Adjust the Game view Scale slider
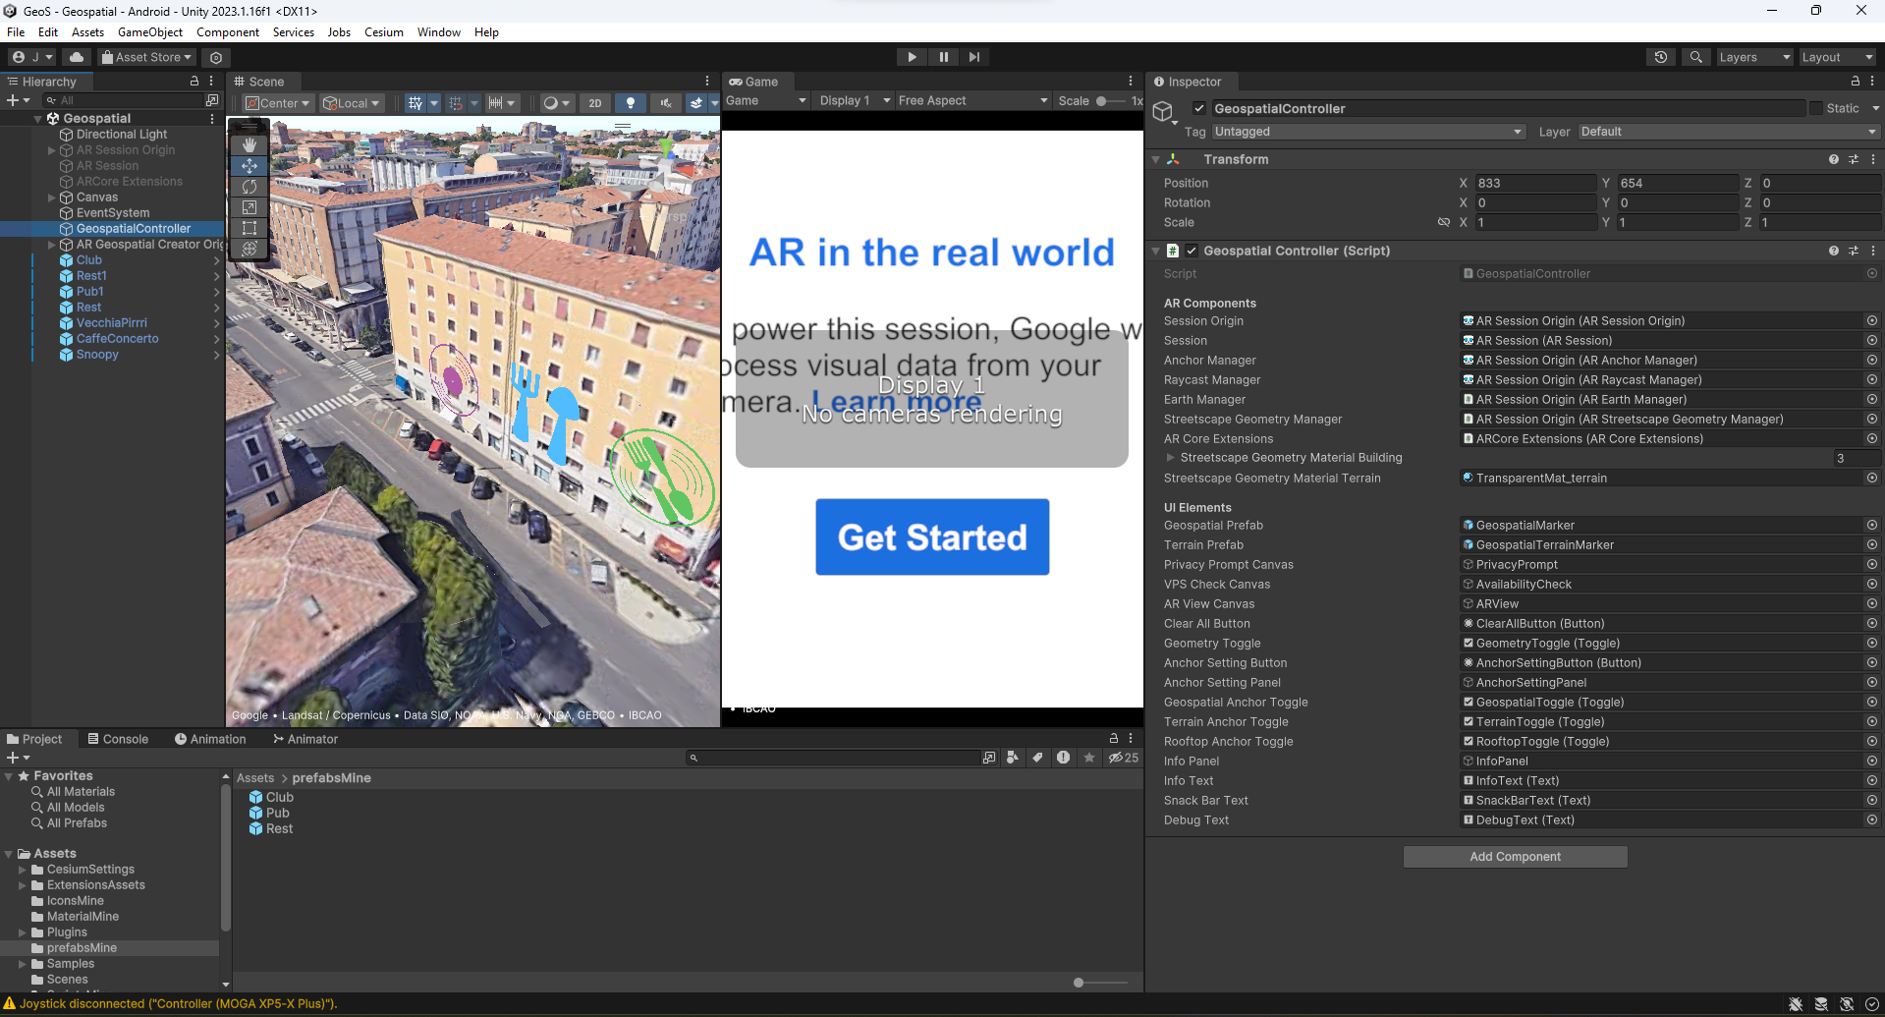Image resolution: width=1885 pixels, height=1017 pixels. (x=1102, y=101)
